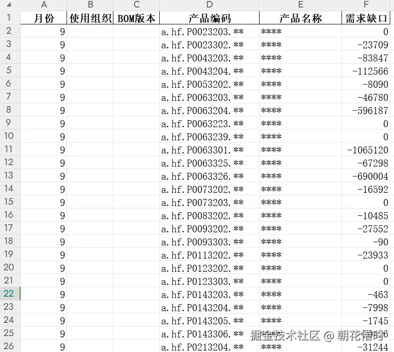This screenshot has width=394, height=352.
Task: Select cell a.hf.P0043204.**
Action: 209,70
